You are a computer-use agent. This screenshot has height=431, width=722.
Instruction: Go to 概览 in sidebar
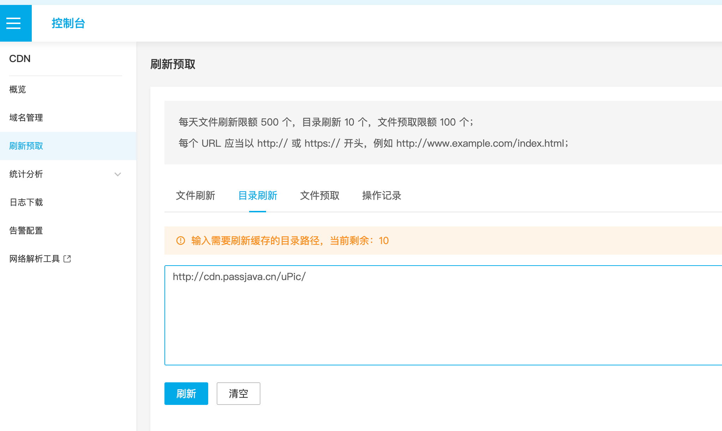18,90
